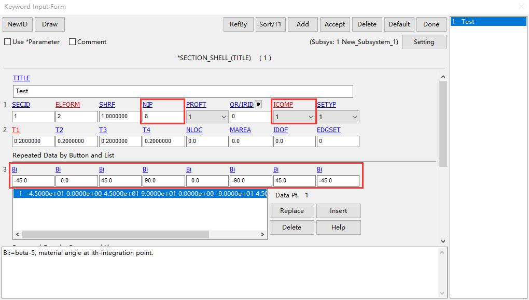Viewport: 529px width, 300px height.
Task: Click the NIP label link
Action: click(147, 105)
